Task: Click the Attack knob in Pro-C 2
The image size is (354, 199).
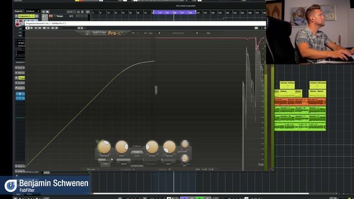Action: 152,147
